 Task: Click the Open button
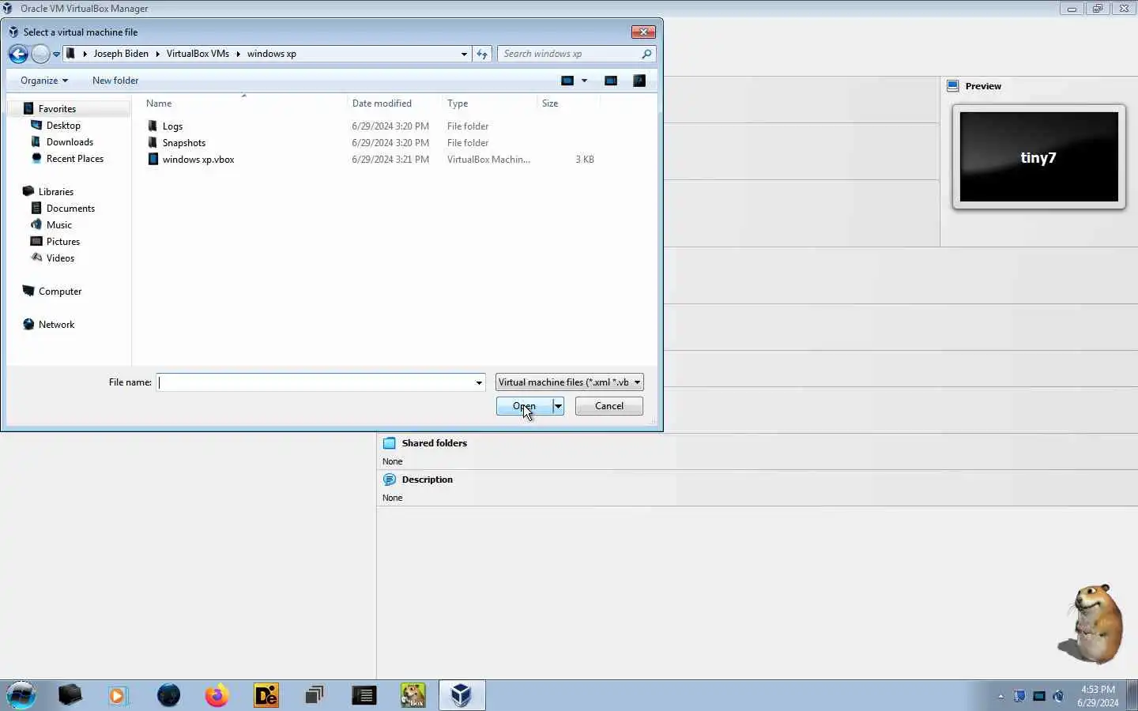tap(524, 406)
